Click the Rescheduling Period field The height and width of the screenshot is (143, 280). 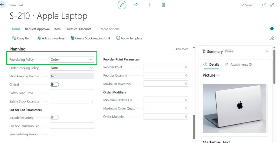point(72,134)
